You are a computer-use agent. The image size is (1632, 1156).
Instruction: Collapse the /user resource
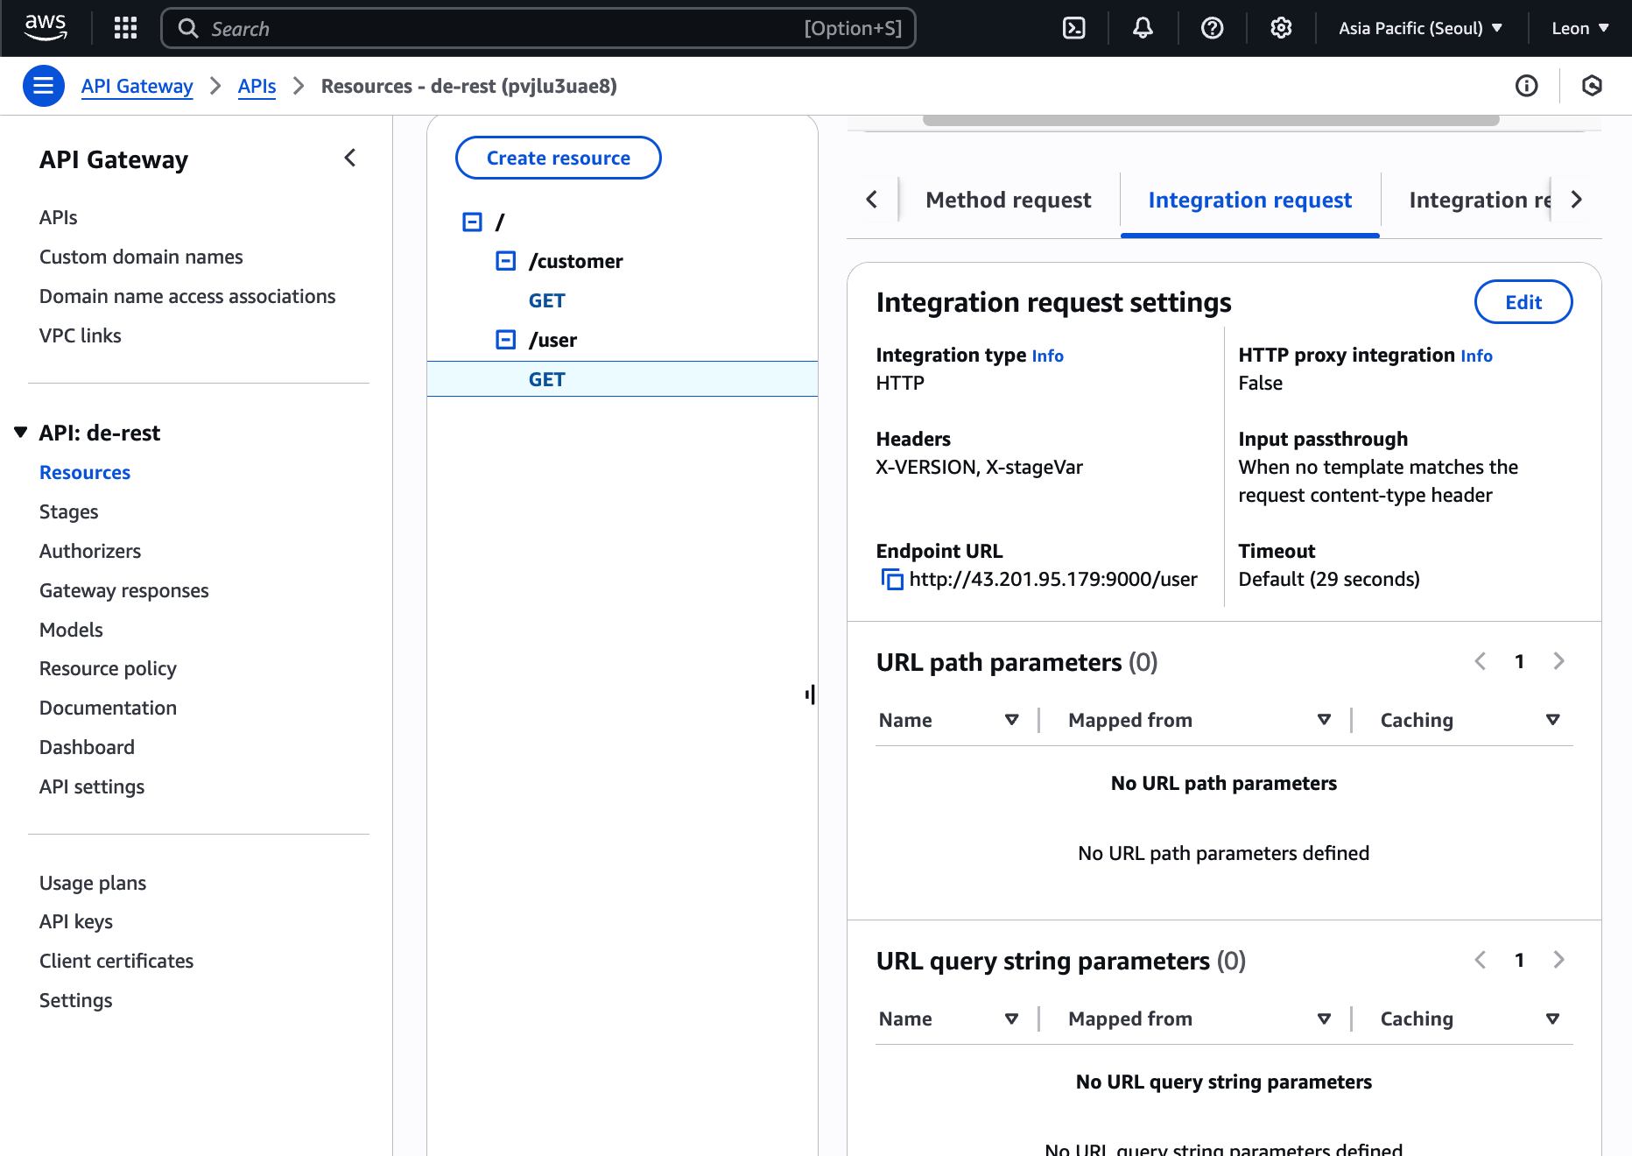coord(506,340)
